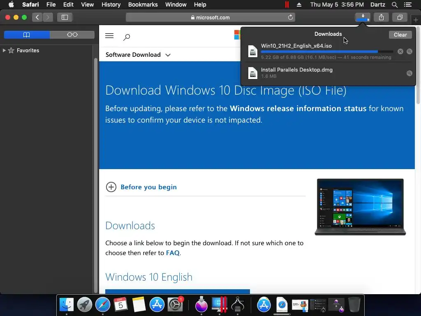Open Trash from the Dock

tap(354, 304)
